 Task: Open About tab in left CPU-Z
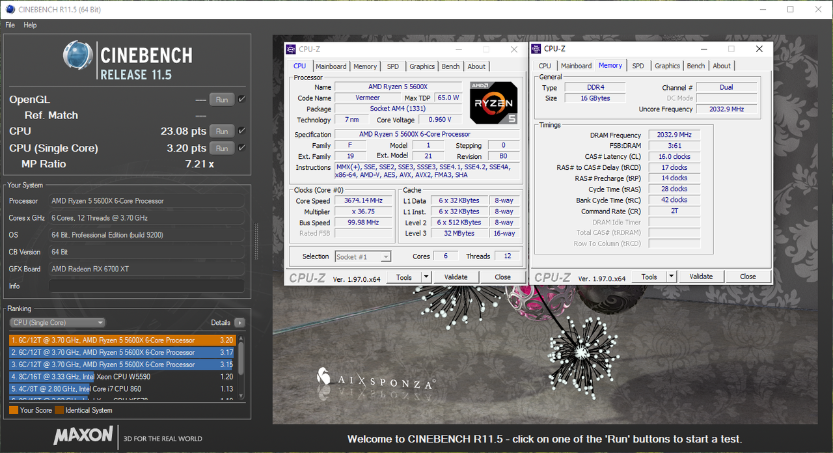click(476, 66)
